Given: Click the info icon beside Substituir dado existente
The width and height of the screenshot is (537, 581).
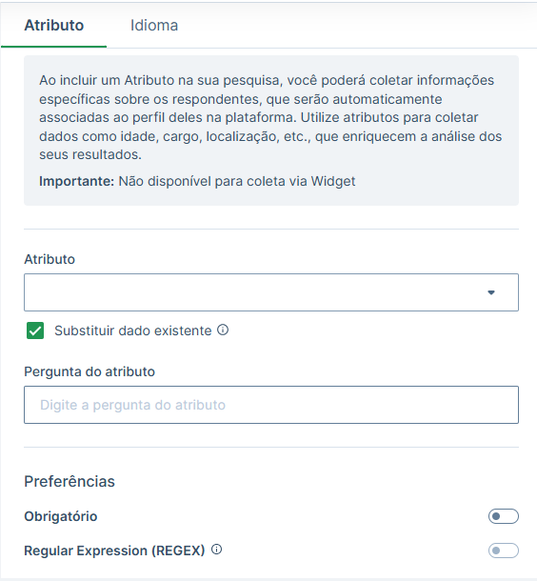Looking at the screenshot, I should pos(223,330).
